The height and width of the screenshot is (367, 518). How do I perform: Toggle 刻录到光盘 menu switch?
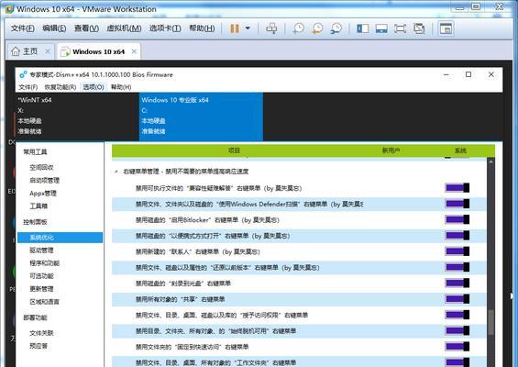pyautogui.click(x=457, y=283)
